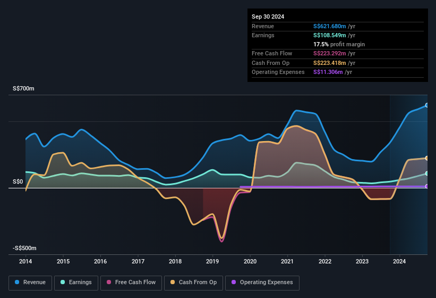Toggle Operating Expenses series legend label
This screenshot has width=436, height=298.
pos(266,283)
